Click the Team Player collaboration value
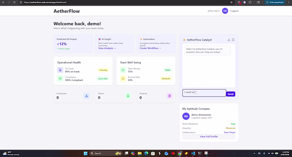 (x=230, y=133)
